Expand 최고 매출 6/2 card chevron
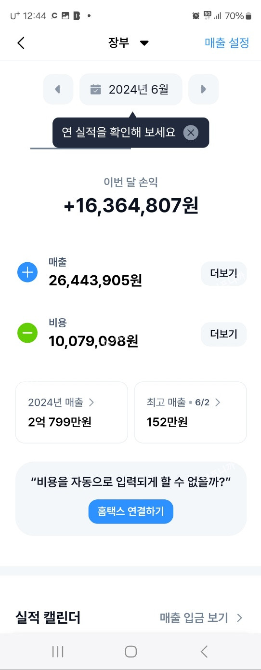The width and height of the screenshot is (261, 670). pos(218,402)
